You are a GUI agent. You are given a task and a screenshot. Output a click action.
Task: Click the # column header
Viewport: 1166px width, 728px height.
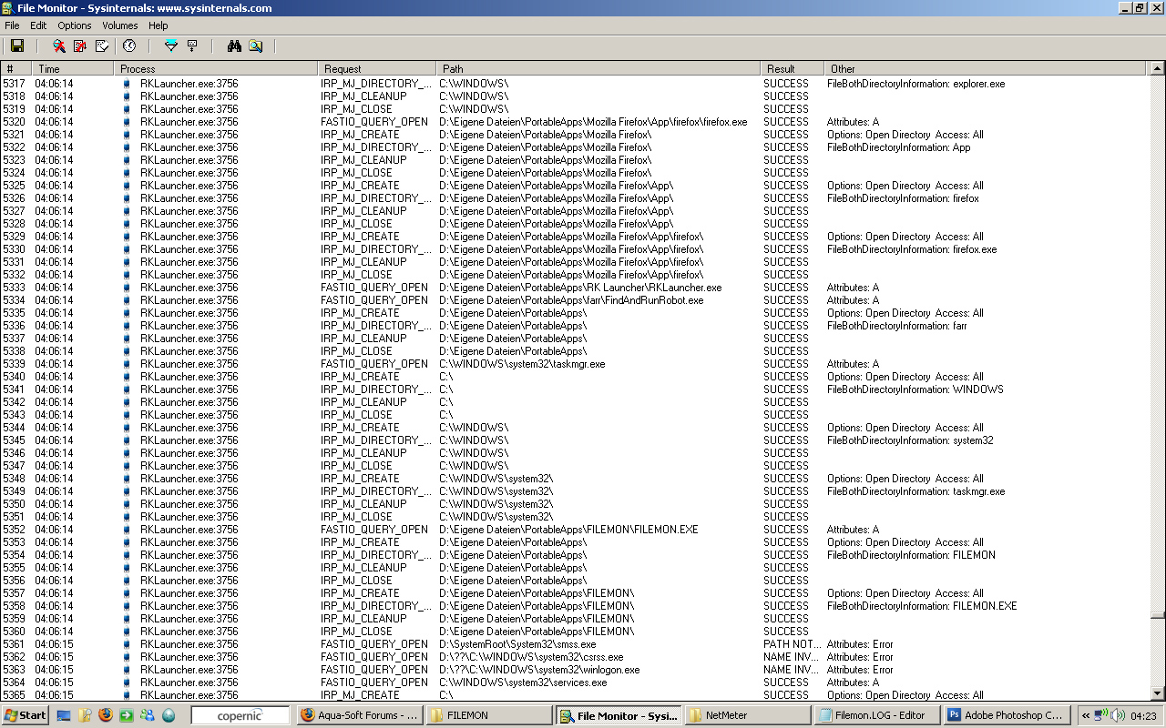pos(16,68)
